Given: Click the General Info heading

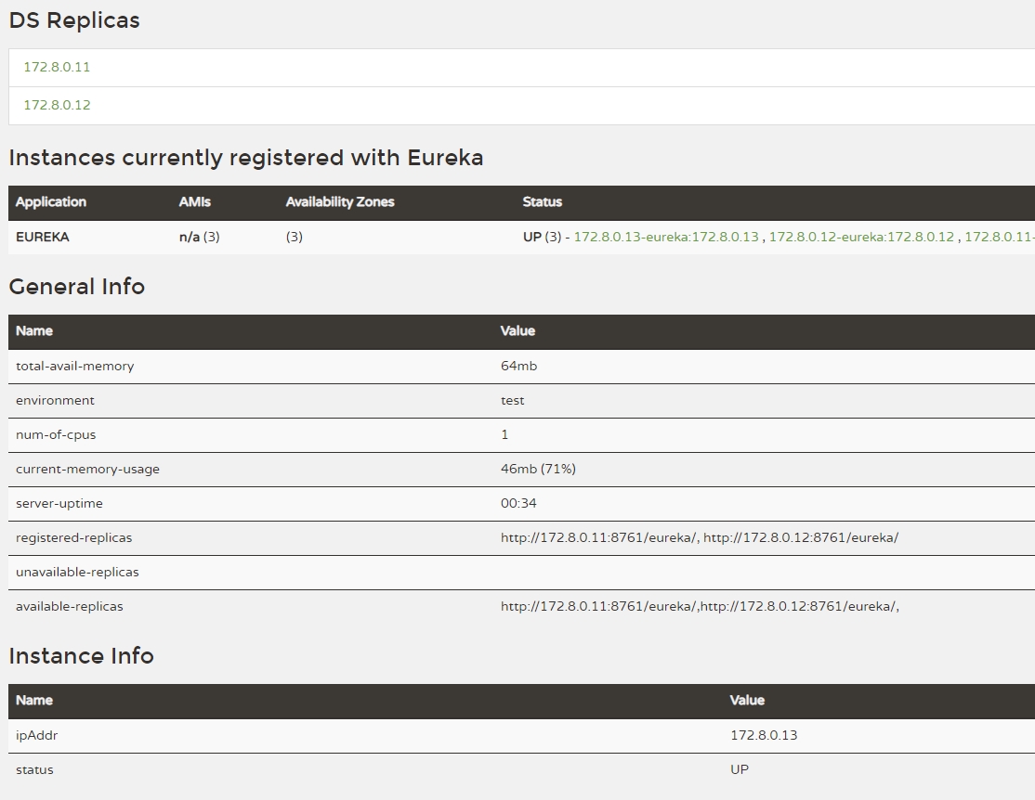Looking at the screenshot, I should [77, 287].
